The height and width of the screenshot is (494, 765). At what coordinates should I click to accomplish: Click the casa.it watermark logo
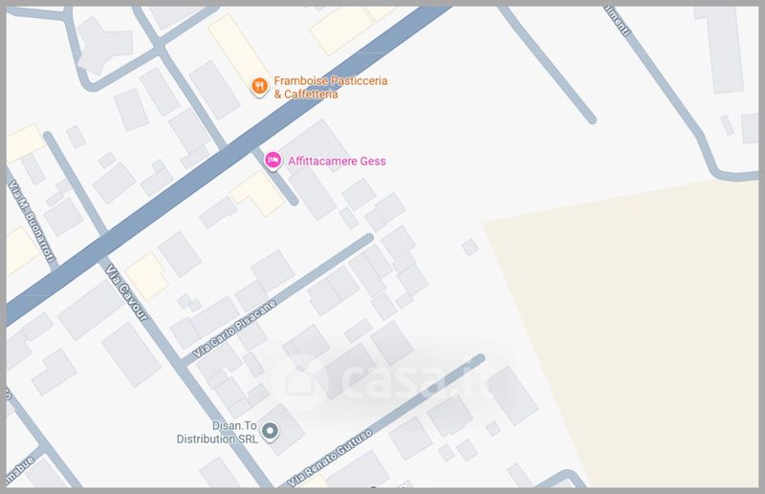383,381
